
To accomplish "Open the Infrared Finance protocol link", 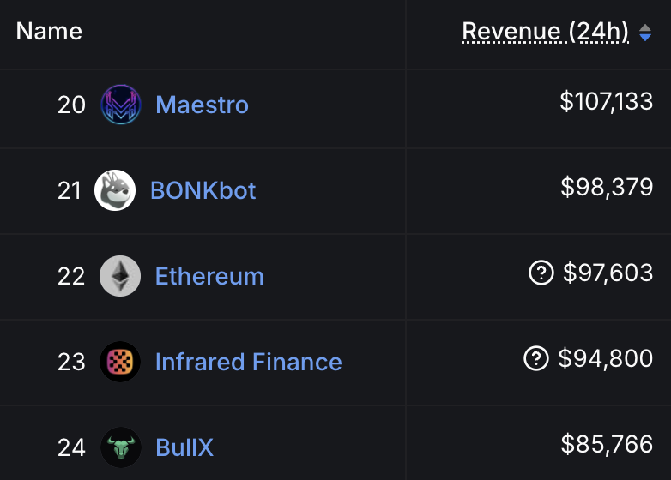I will [248, 362].
